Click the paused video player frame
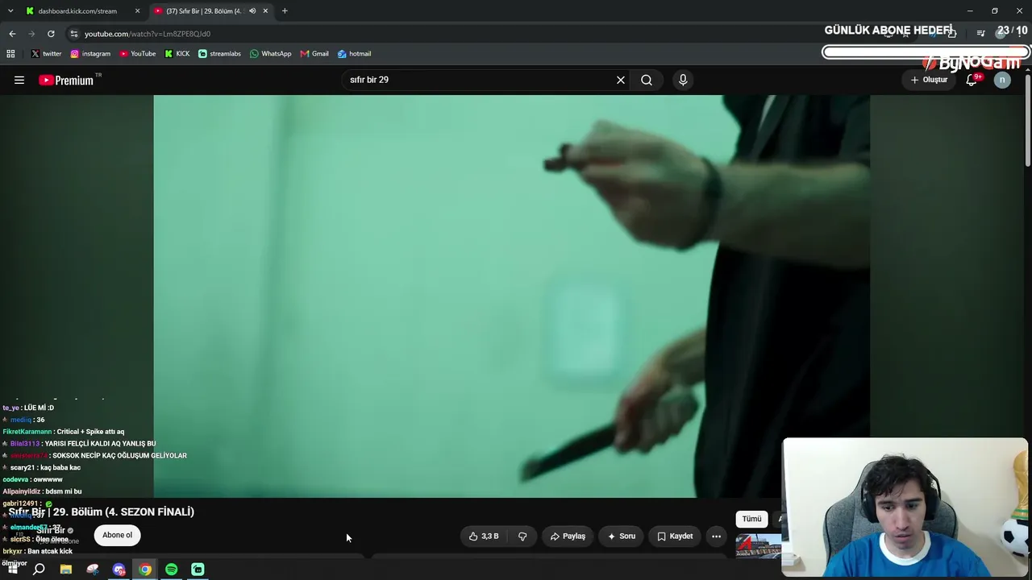Screen dimensions: 1032x580 (x=511, y=296)
